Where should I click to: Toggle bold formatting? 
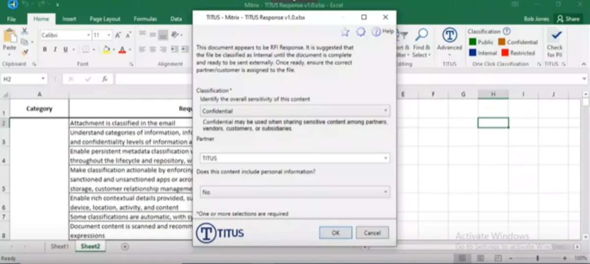coord(45,50)
